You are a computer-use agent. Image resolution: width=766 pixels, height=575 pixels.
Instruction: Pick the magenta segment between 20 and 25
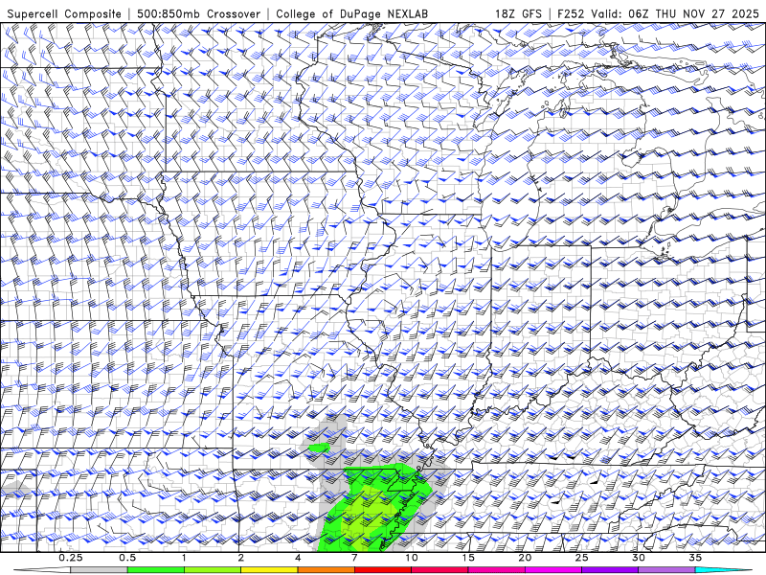pos(553,570)
